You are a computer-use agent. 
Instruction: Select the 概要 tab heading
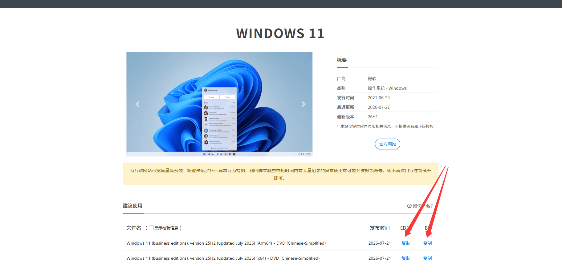pyautogui.click(x=342, y=60)
